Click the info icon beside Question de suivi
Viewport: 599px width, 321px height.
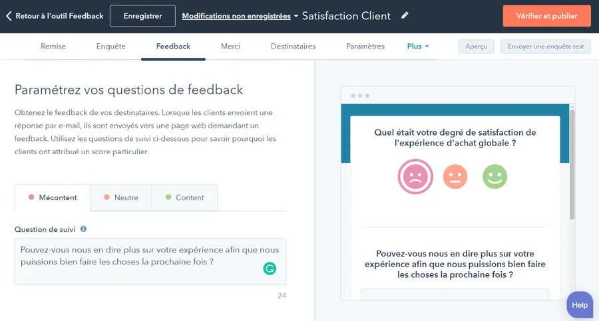(83, 229)
